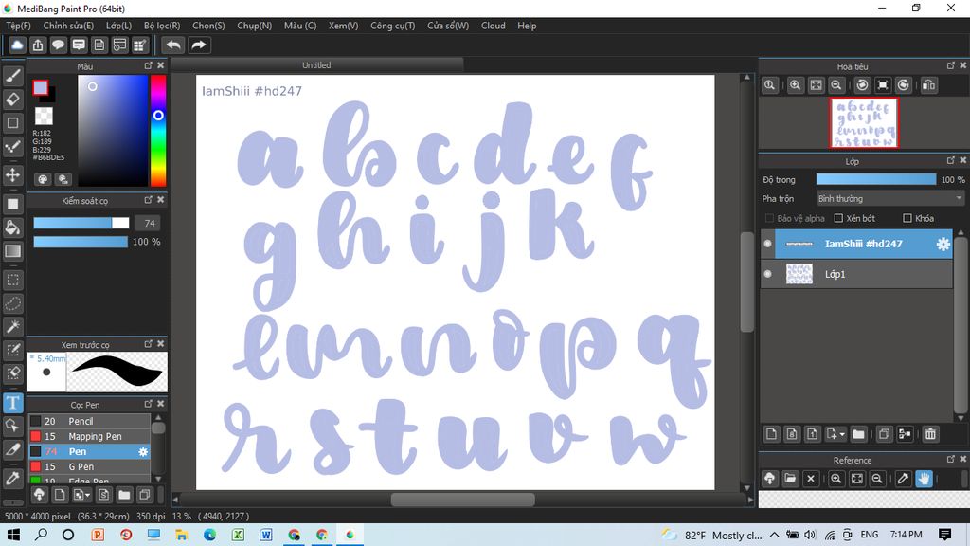
Task: Click the brush size value 74 field
Action: (x=149, y=223)
